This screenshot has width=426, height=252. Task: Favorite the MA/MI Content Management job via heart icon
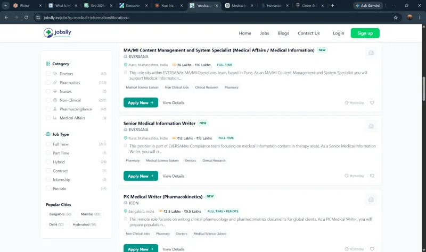[372, 102]
